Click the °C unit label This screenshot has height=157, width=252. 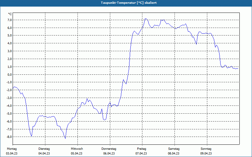tap(10, 14)
